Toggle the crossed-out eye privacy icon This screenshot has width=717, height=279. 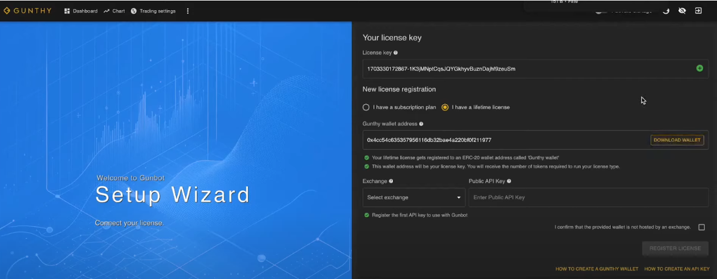(x=682, y=11)
